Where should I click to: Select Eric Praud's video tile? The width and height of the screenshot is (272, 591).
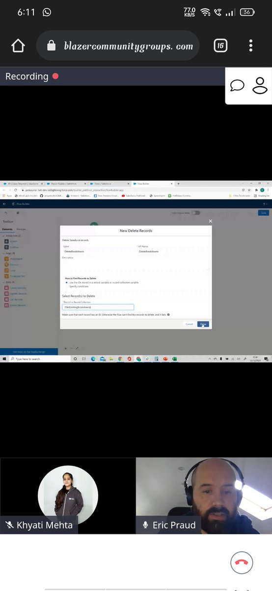pos(204,495)
